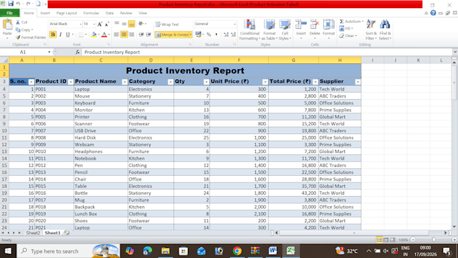Open Microsoft Excel Help question icon
This screenshot has height=258, width=458.
coord(433,13)
